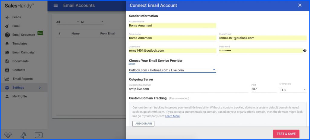Click the megaphone announcements icon
Screen dimensions: 310x140
coord(24,135)
